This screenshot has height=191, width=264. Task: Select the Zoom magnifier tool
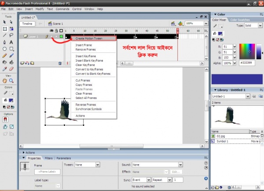click(x=11, y=81)
